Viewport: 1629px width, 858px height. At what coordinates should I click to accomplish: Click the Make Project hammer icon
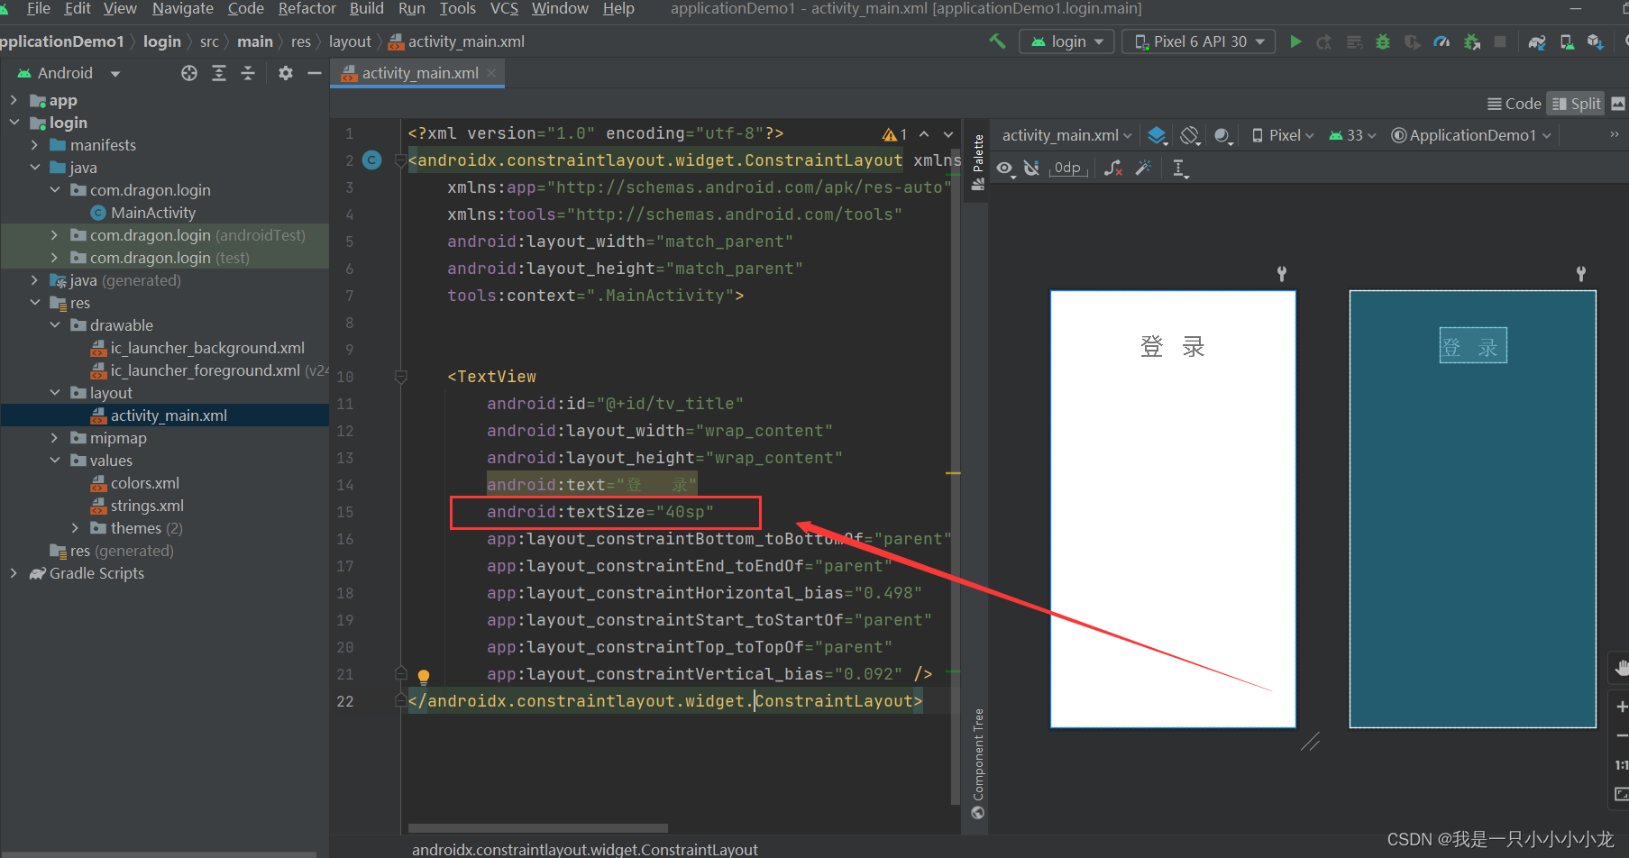click(x=997, y=41)
